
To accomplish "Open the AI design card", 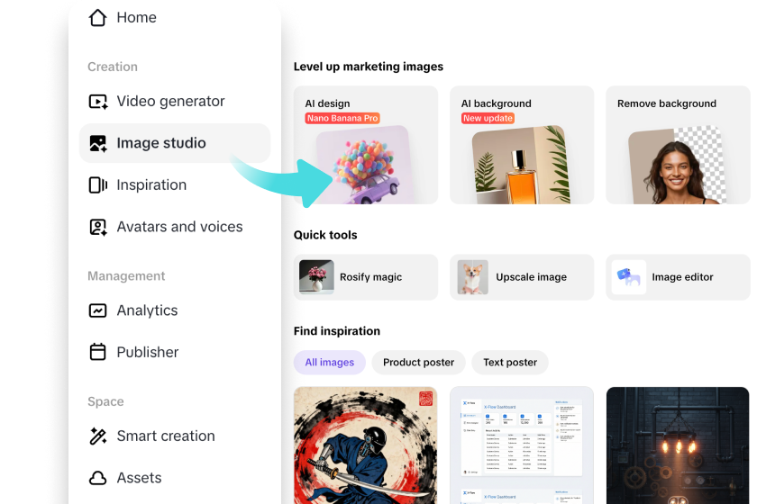I will 365,145.
